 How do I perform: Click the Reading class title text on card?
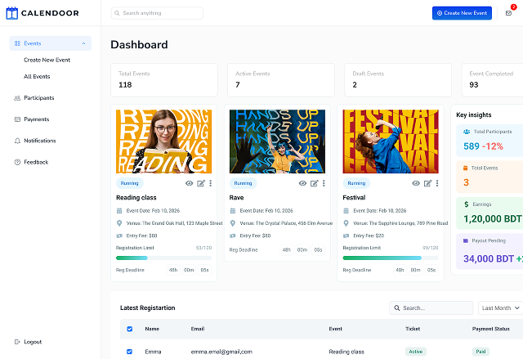click(136, 198)
